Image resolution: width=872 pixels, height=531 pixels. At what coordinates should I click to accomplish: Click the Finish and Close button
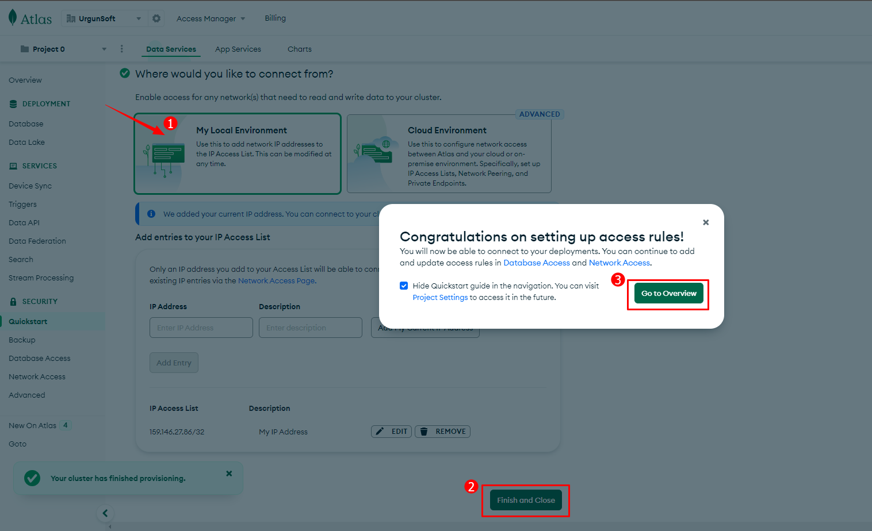click(526, 500)
